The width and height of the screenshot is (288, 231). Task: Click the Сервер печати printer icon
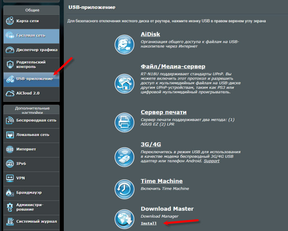[x=124, y=122]
